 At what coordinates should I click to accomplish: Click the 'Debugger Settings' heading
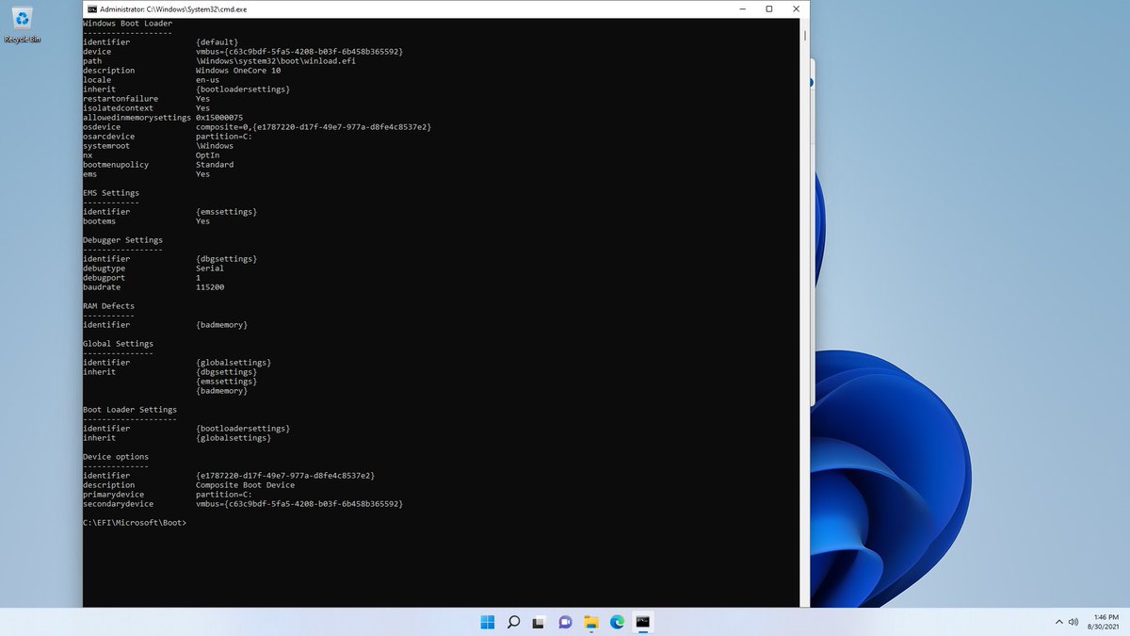click(122, 239)
